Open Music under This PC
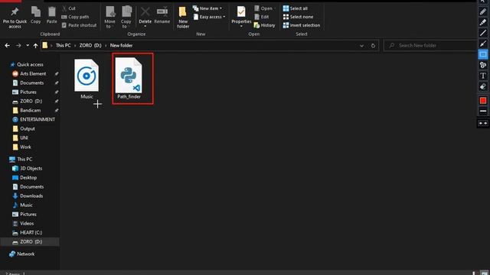Viewport: 490px width, 275px height. pos(26,205)
